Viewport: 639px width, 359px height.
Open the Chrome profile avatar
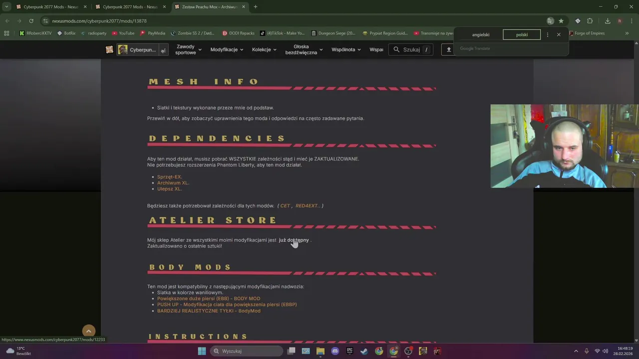[620, 21]
